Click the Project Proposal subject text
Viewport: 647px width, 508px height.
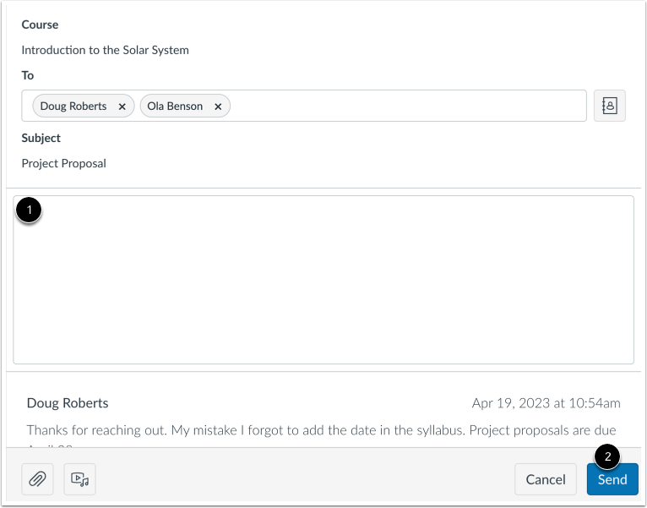coord(64,163)
